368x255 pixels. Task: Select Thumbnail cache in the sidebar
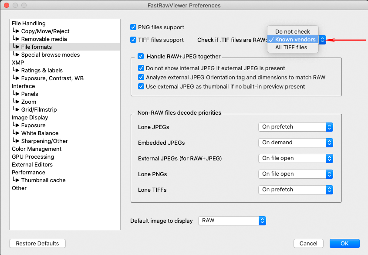[x=43, y=180]
